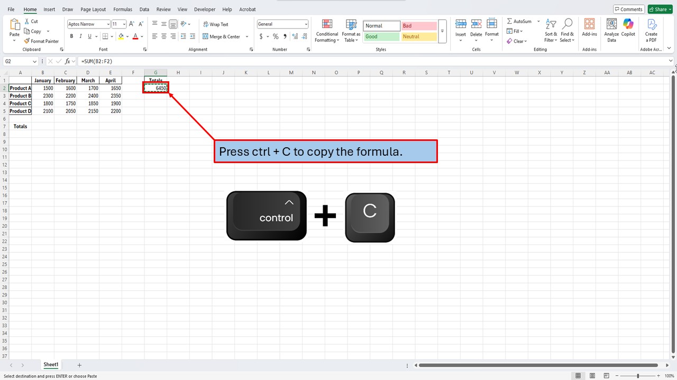Switch to the Formulas ribbon tab
This screenshot has height=380, width=677.
[123, 9]
